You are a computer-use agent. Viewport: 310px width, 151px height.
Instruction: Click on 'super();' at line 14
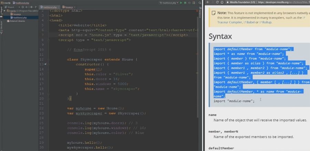(93, 69)
